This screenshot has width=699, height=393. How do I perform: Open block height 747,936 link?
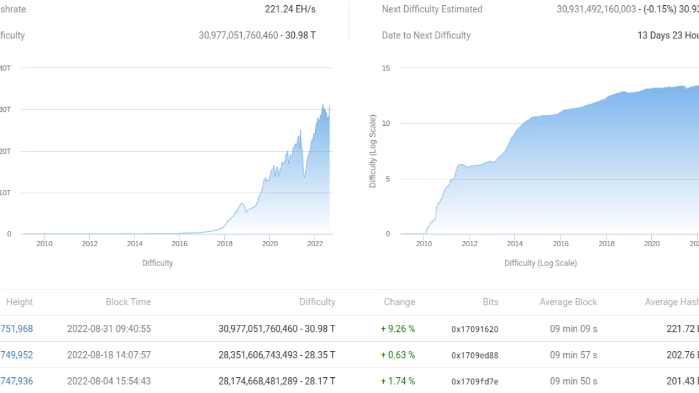click(x=17, y=381)
